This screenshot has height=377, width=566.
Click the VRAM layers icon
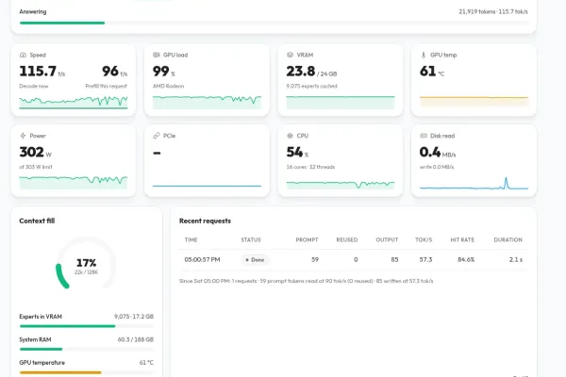click(x=290, y=55)
